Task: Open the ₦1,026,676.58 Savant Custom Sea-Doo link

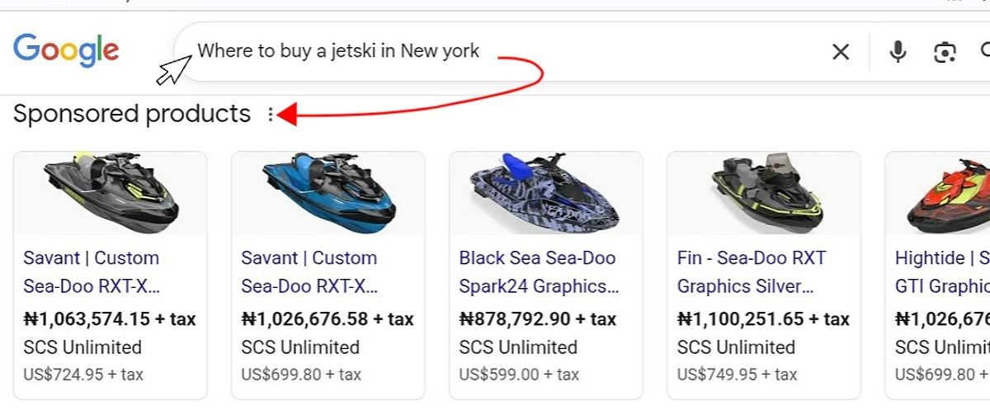Action: coord(309,272)
